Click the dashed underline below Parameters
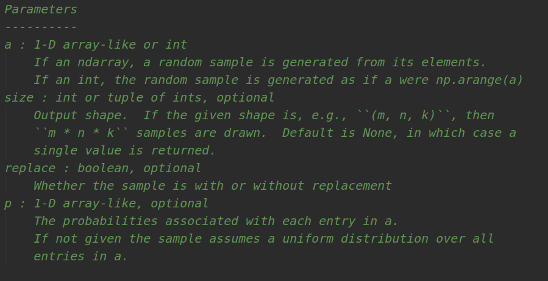 coord(41,27)
